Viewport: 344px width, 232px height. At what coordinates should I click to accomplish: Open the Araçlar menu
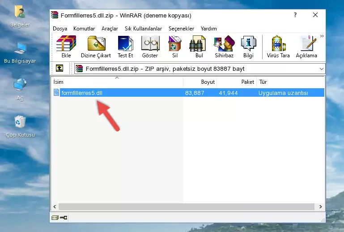pos(110,29)
